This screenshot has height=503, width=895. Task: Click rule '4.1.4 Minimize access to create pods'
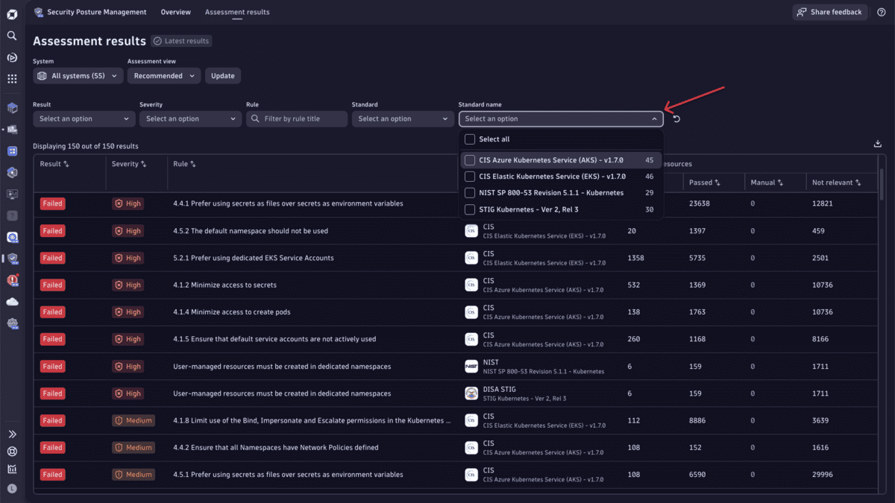[x=230, y=312]
